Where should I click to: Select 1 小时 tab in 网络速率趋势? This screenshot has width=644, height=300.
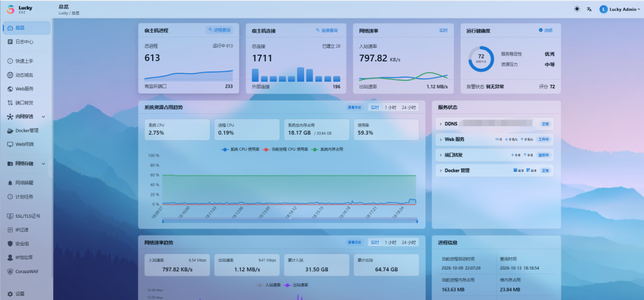(390, 243)
